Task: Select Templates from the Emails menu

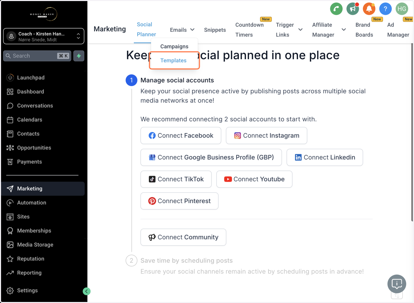Action: tap(174, 60)
